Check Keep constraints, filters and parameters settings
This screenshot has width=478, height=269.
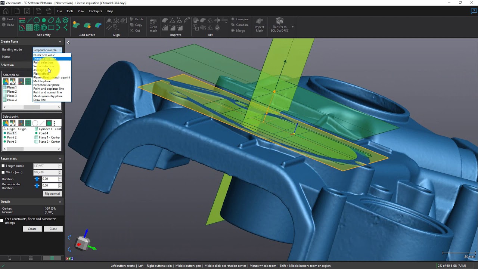click(x=2, y=220)
